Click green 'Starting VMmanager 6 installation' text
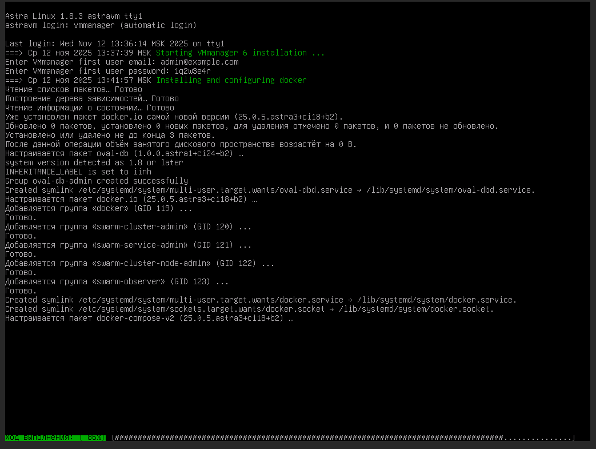The image size is (596, 449). [240, 53]
